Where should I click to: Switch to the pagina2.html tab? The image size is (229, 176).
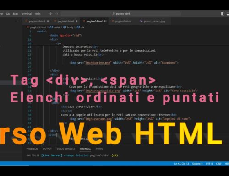[123, 21]
